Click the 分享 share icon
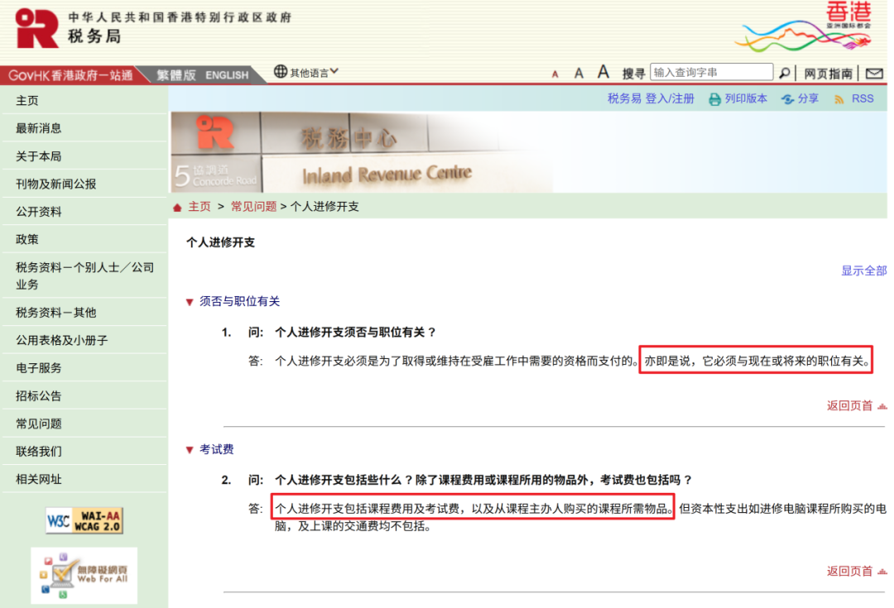 (x=787, y=99)
